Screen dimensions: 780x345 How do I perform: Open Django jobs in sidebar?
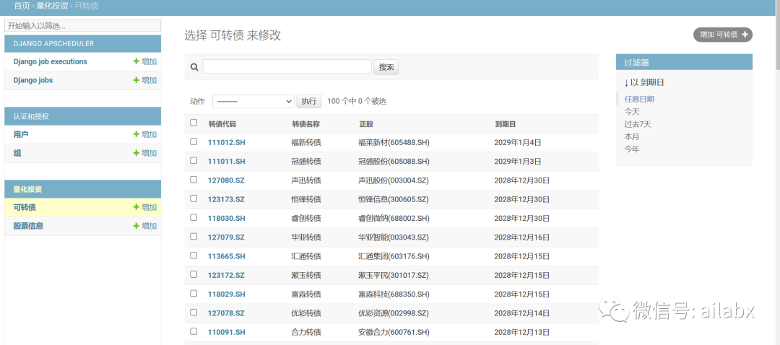(32, 80)
